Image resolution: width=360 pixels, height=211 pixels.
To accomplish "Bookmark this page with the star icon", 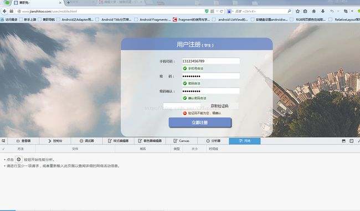I will pyautogui.click(x=297, y=11).
